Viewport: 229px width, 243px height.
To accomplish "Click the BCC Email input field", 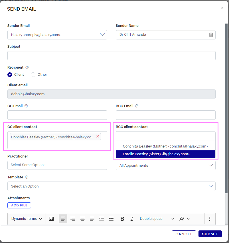I will (x=166, y=115).
